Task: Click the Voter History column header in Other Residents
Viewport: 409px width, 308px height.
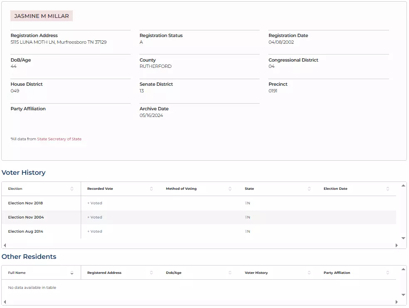Action: (256, 273)
